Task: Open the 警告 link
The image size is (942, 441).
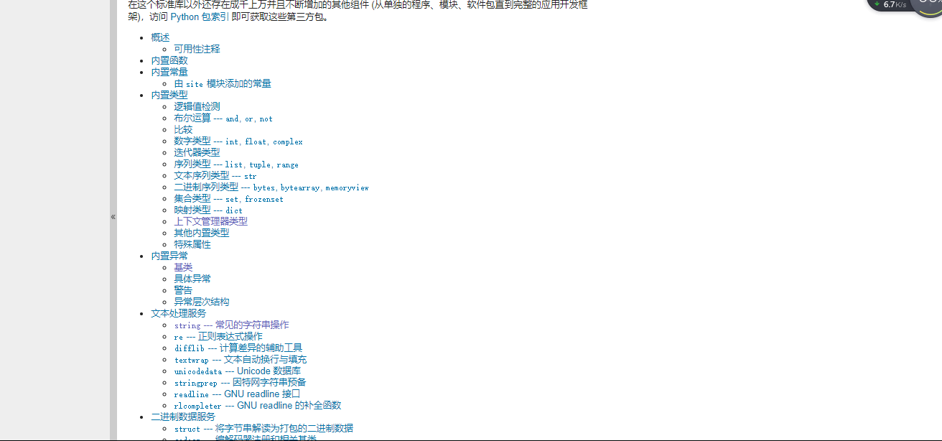Action: click(183, 290)
